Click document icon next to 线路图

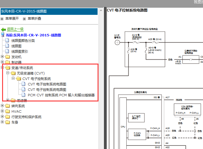[7, 46]
